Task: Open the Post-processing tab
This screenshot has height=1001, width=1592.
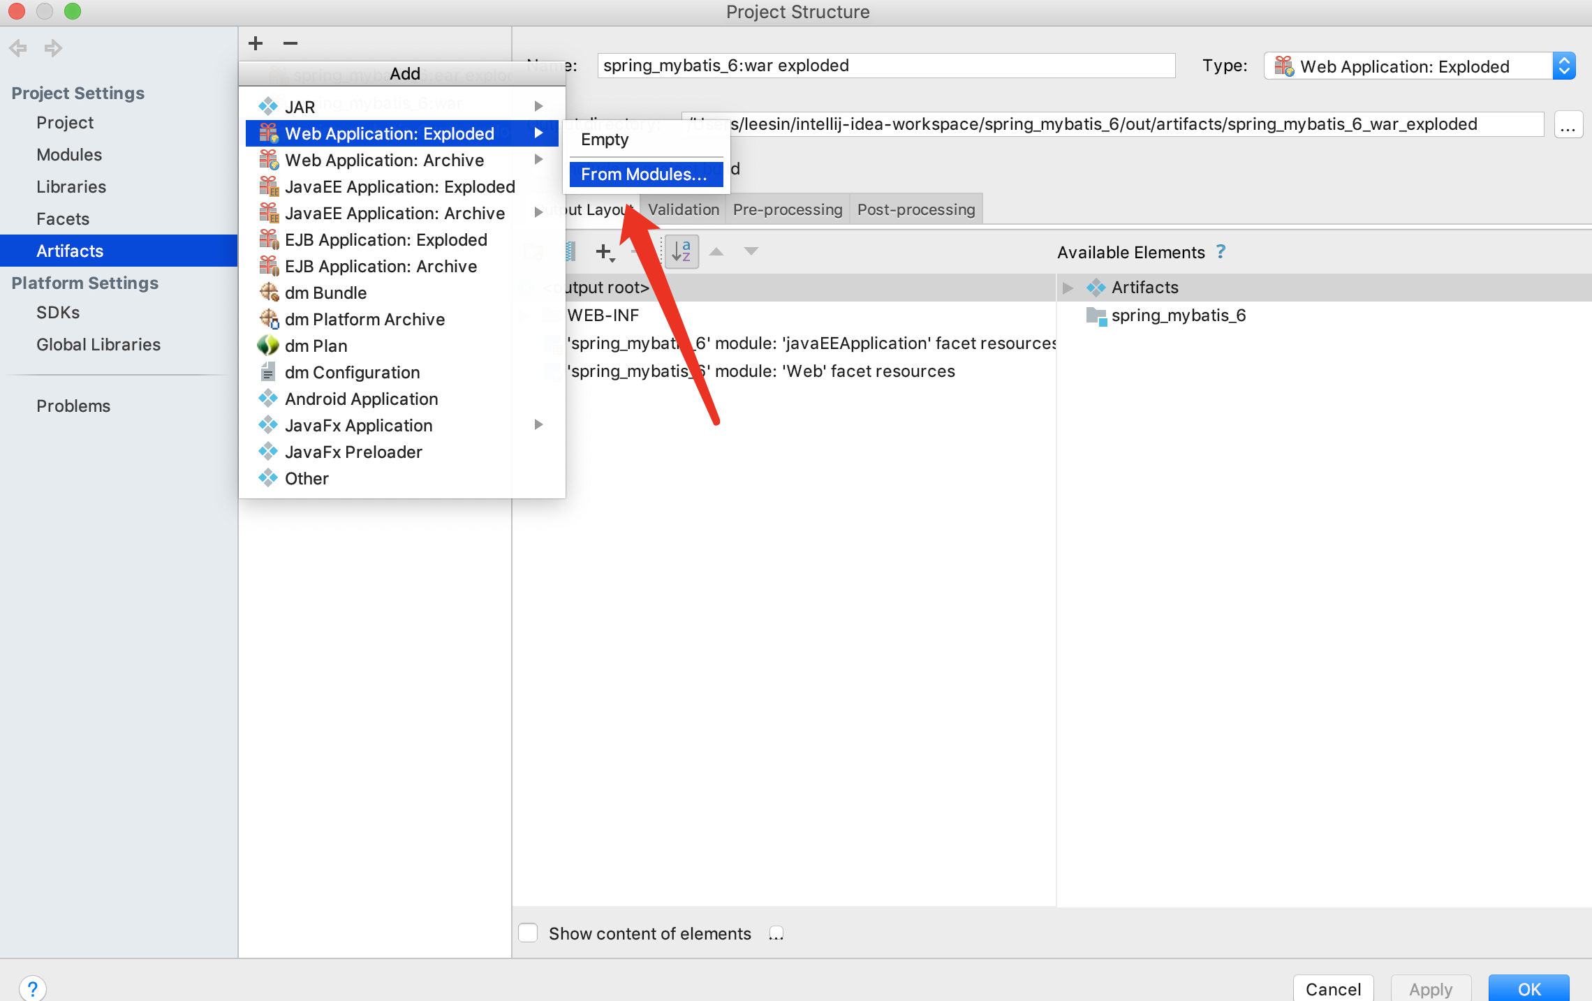Action: click(x=915, y=209)
